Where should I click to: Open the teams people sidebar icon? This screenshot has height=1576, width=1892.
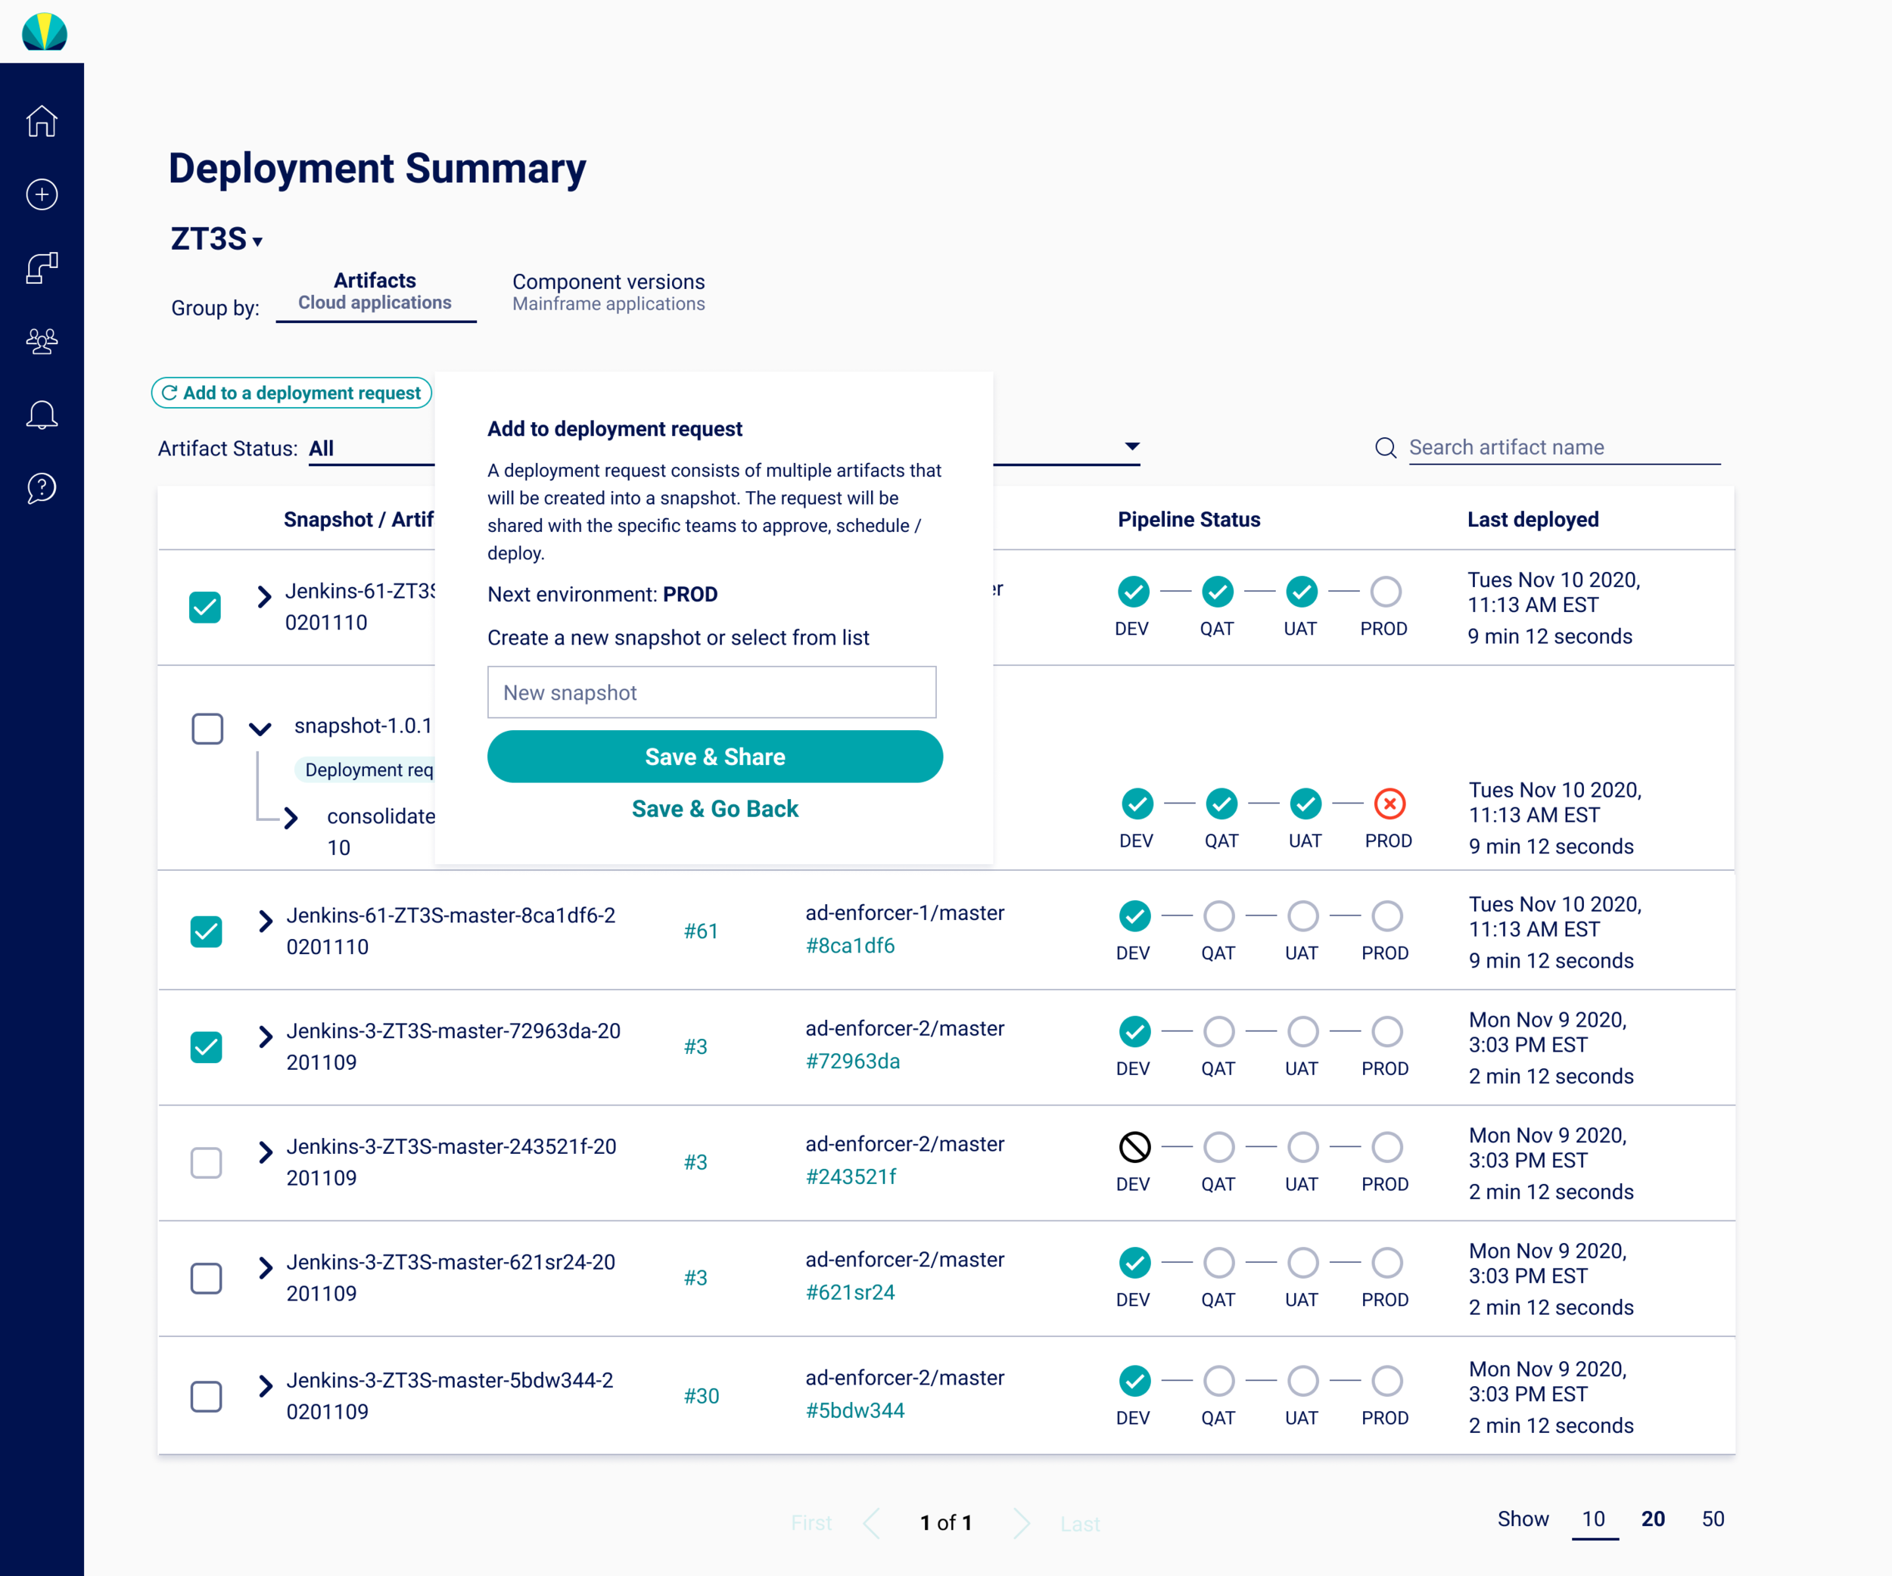pyautogui.click(x=42, y=341)
